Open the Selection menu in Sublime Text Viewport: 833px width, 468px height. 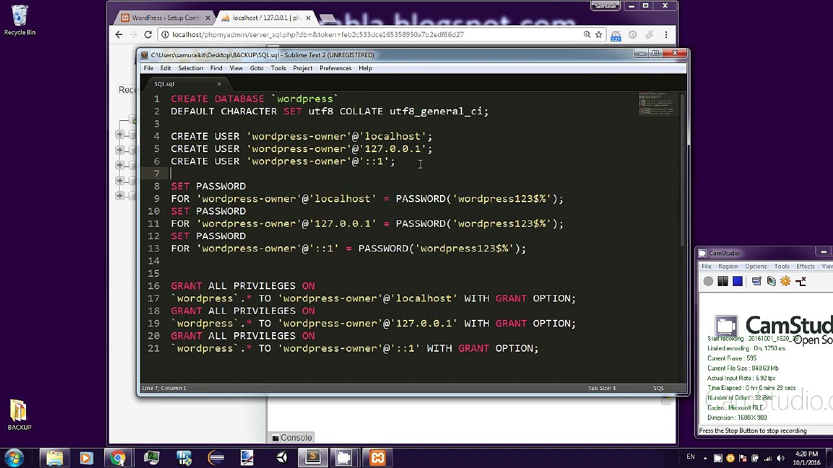coord(191,68)
